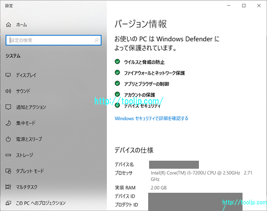
Task: Click the Storage drive icon
Action: (8, 155)
